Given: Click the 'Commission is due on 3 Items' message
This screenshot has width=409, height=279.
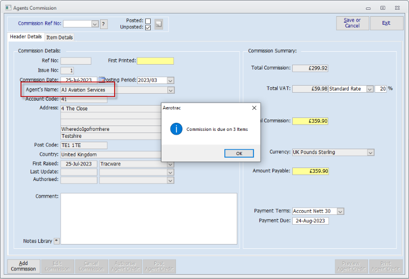Looking at the screenshot, I should point(217,129).
